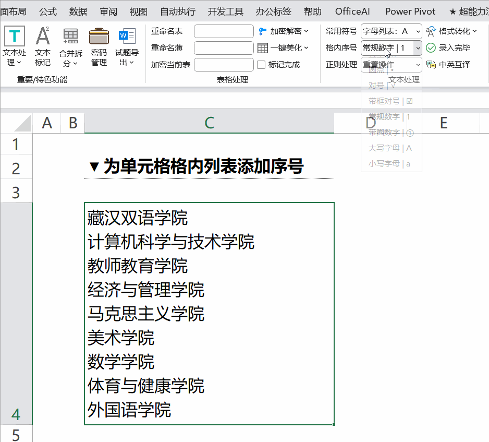
Task: Open the 公式 ribbon tab
Action: pos(48,11)
